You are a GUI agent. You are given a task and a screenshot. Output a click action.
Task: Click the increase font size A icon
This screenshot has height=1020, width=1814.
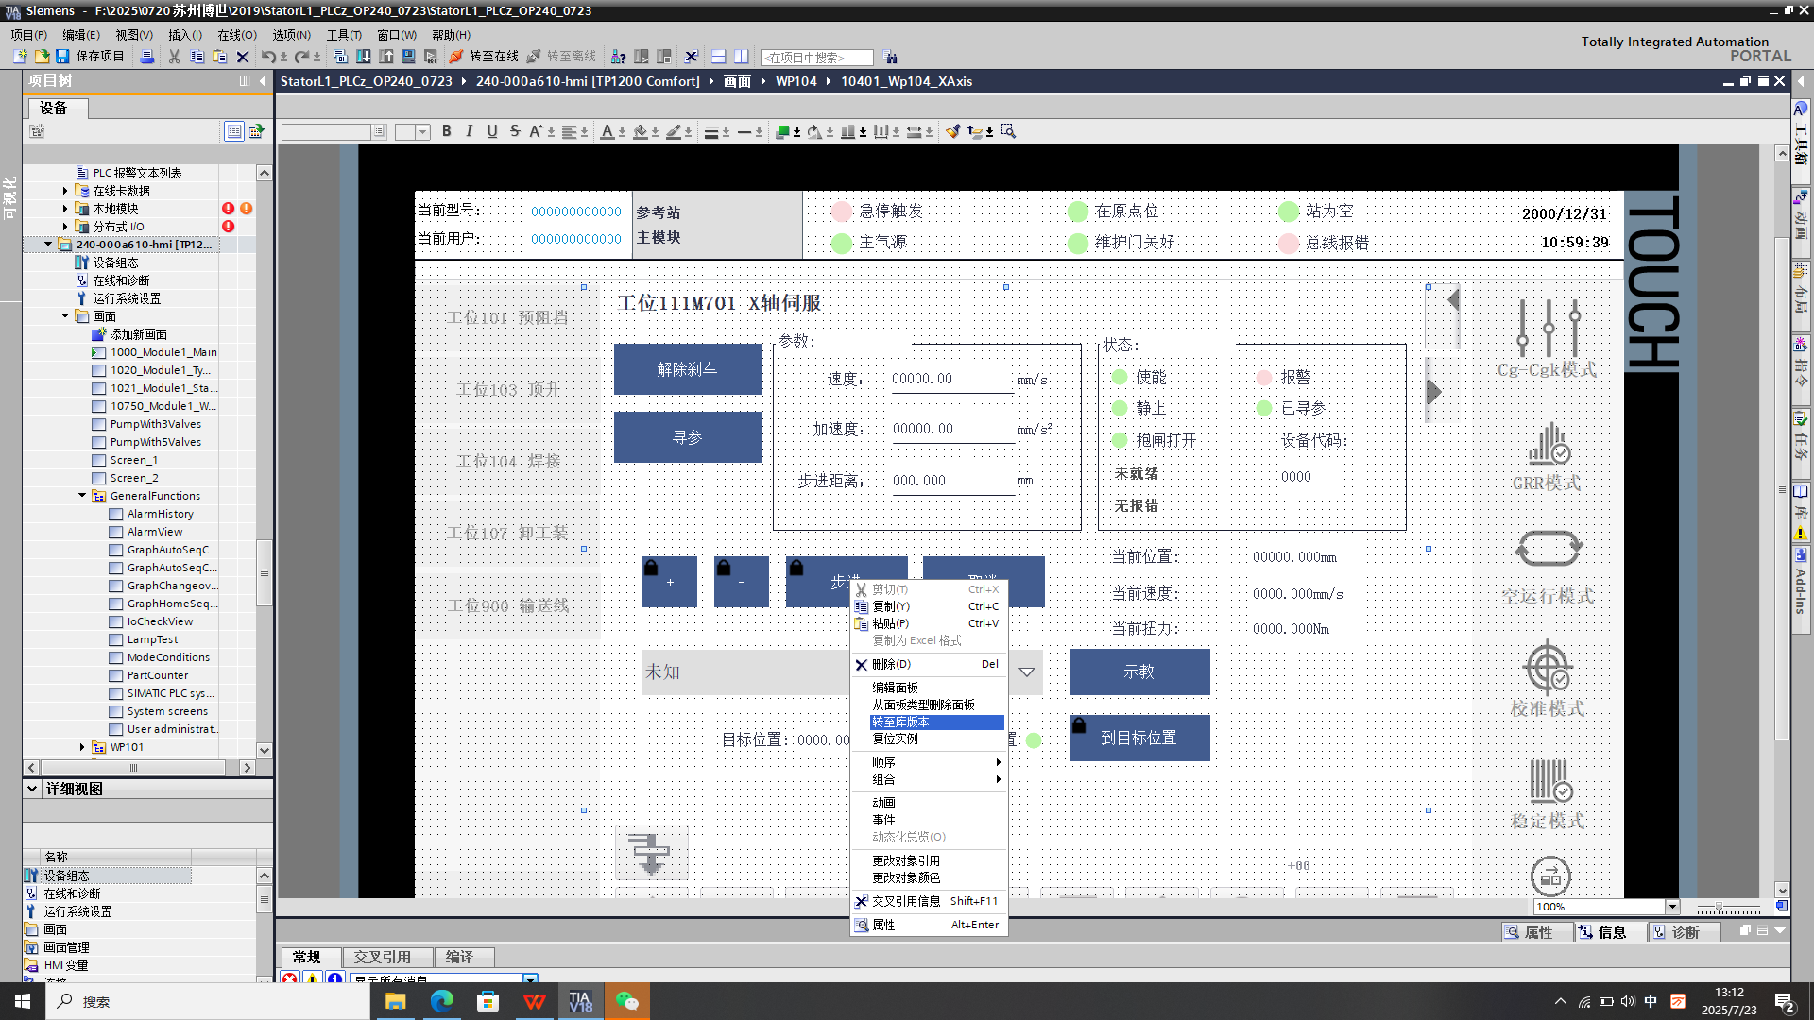pyautogui.click(x=536, y=131)
